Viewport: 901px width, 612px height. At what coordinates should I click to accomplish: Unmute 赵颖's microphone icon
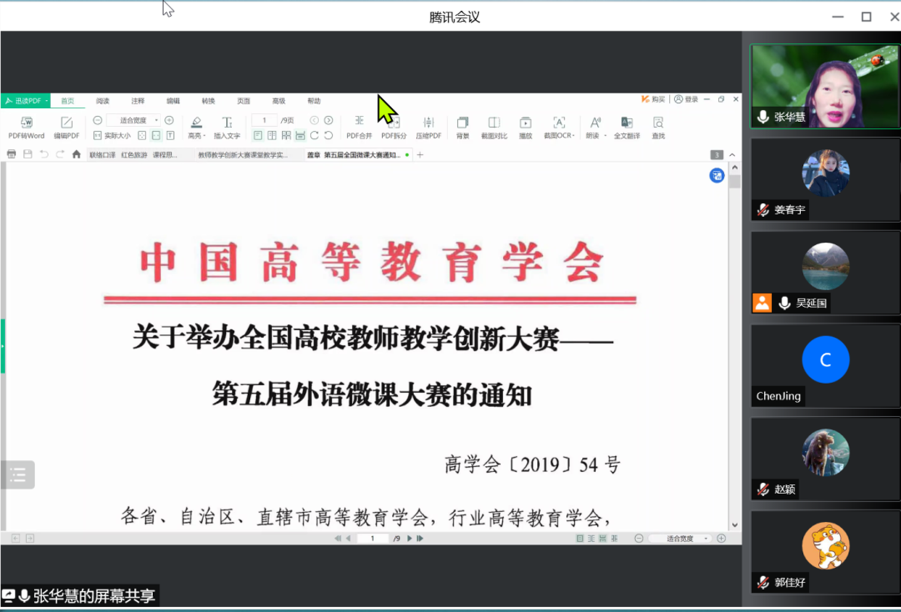click(762, 489)
